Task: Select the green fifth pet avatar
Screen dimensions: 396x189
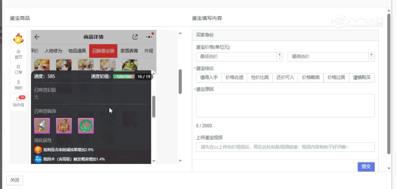Action: tap(130, 65)
